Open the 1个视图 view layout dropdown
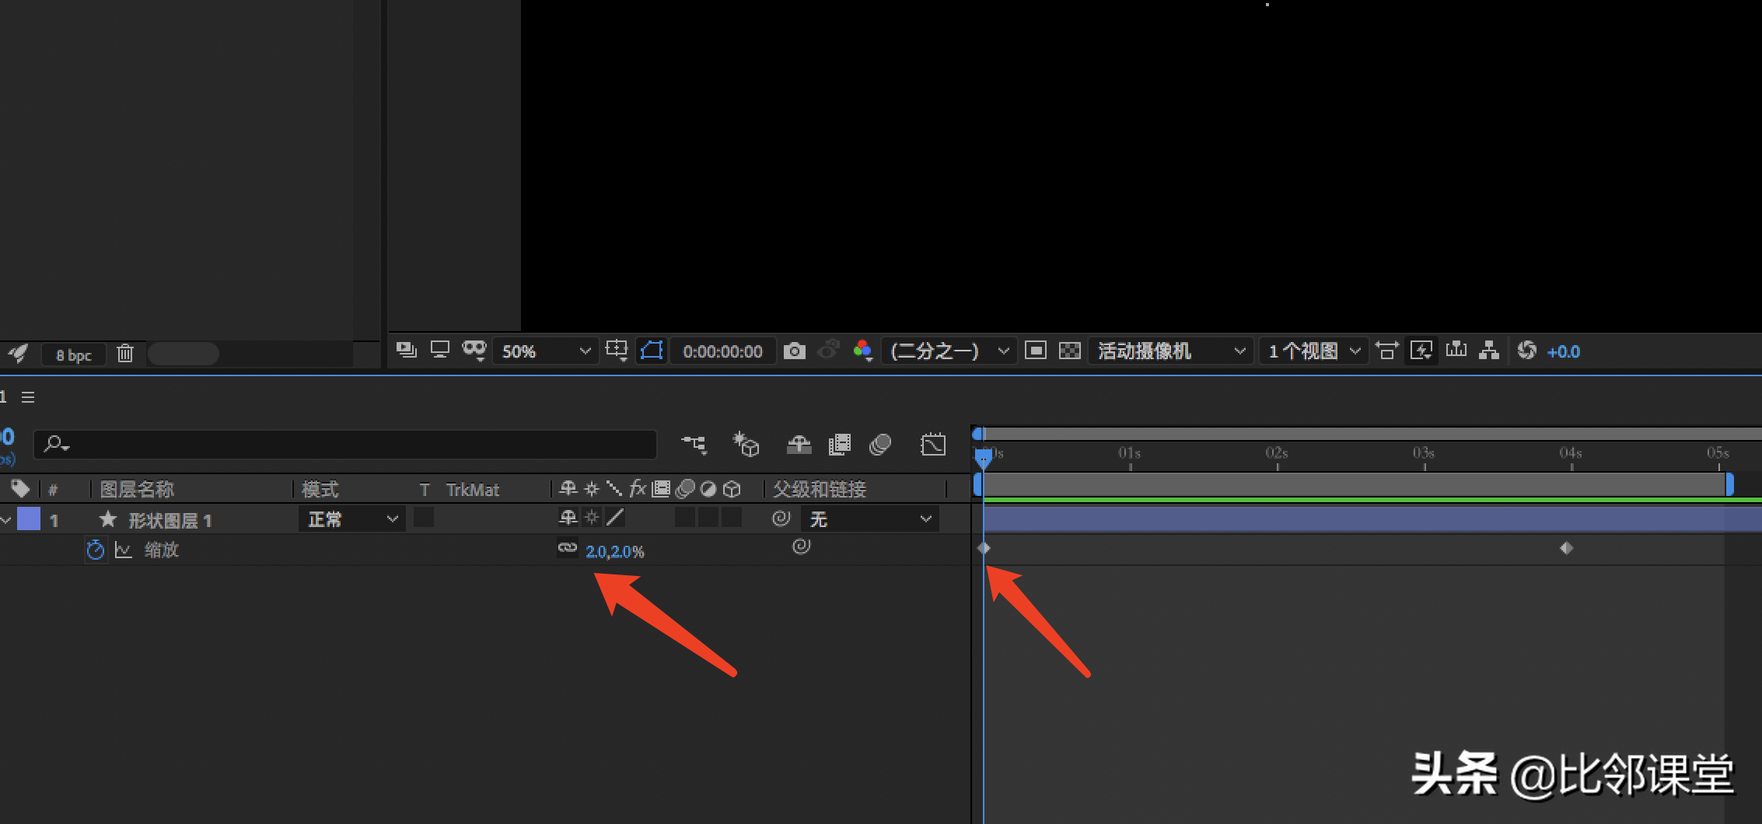 pos(1313,351)
